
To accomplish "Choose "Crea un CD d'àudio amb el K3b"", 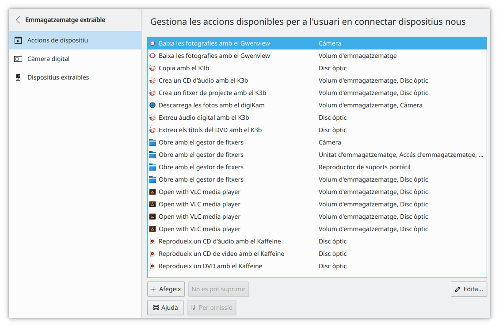I will pos(203,80).
